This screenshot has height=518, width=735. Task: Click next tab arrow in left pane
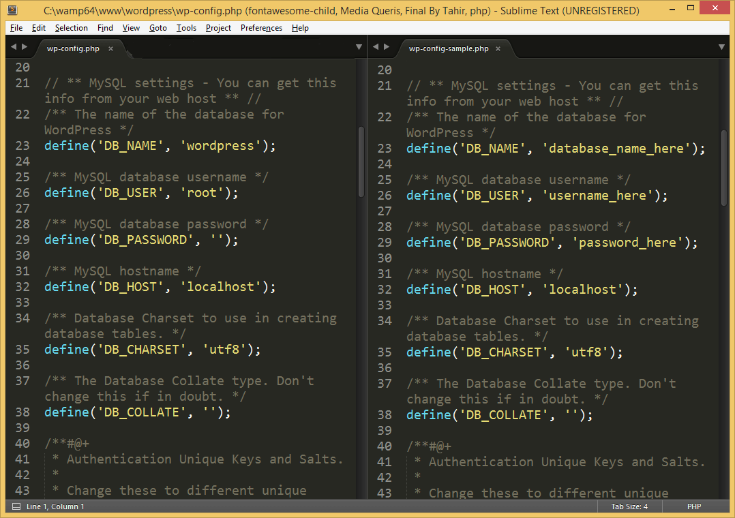25,47
